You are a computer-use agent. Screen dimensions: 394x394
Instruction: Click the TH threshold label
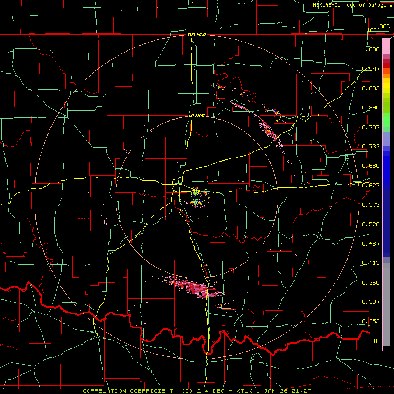376,341
